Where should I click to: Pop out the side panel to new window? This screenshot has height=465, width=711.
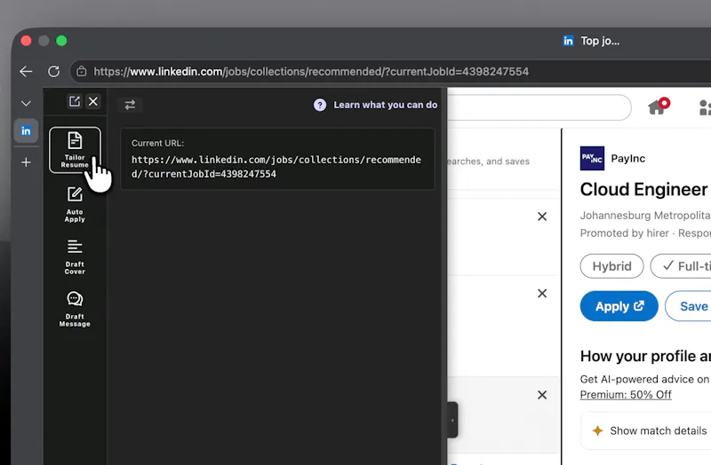(75, 101)
